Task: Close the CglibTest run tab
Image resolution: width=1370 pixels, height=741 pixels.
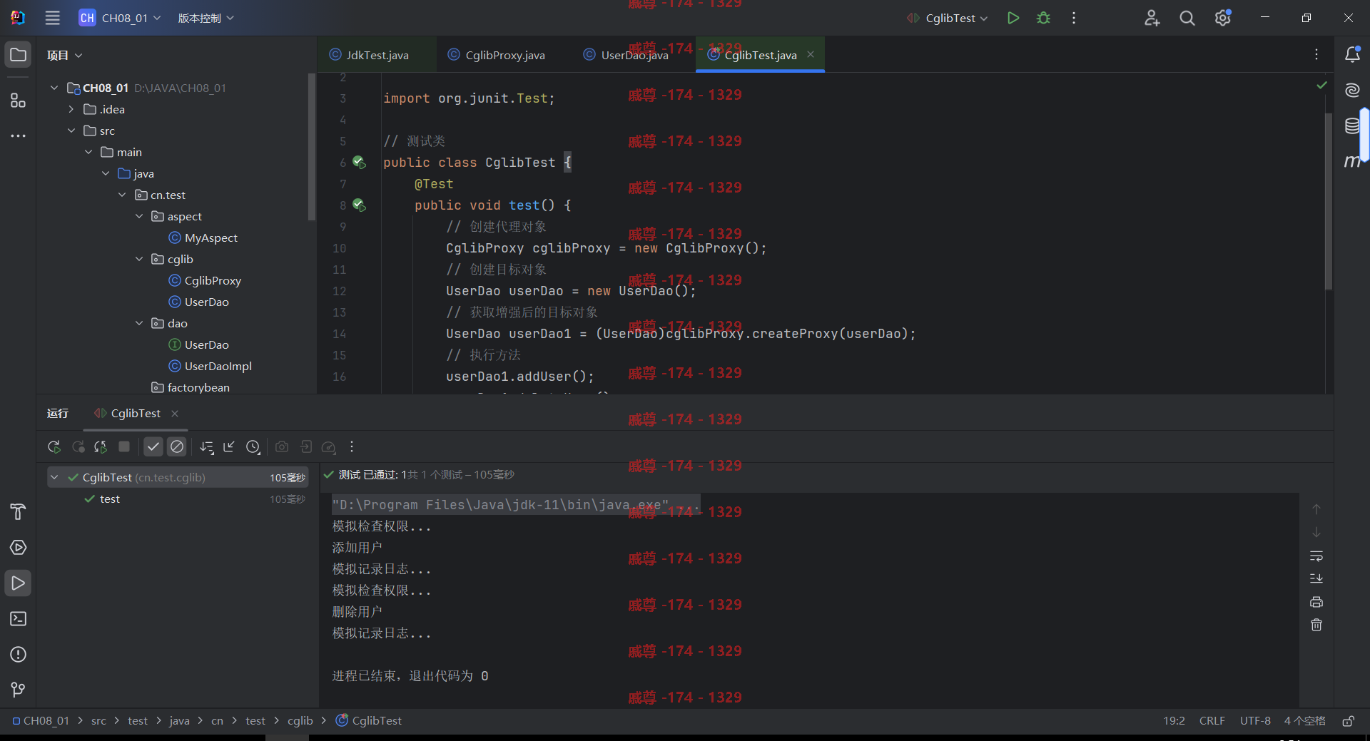Action: pyautogui.click(x=175, y=414)
